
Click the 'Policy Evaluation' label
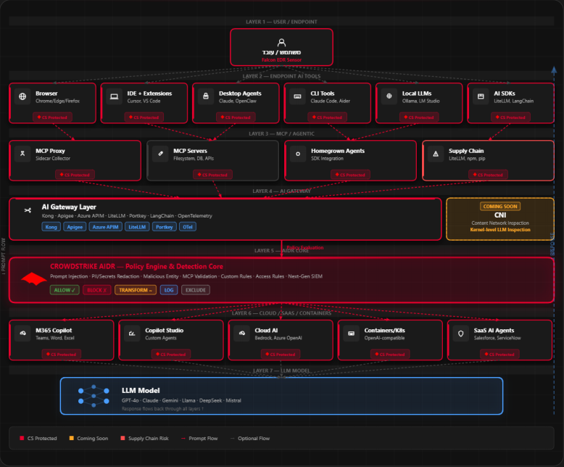coord(305,247)
